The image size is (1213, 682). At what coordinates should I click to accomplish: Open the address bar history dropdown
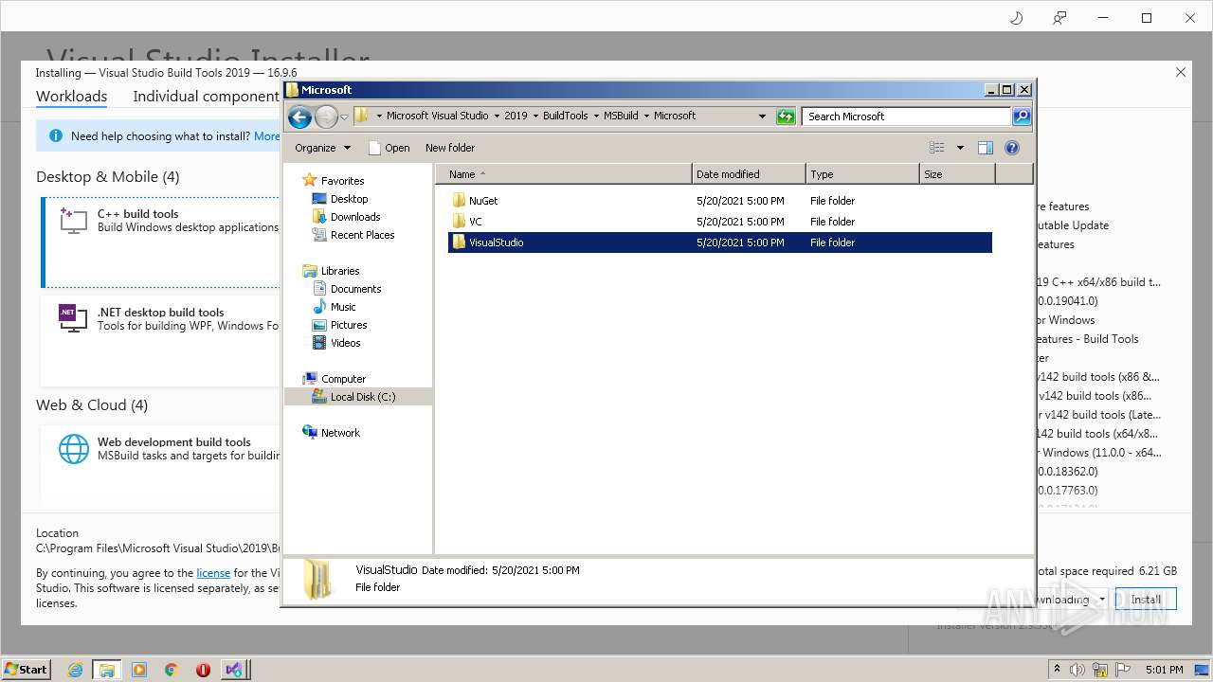[762, 117]
